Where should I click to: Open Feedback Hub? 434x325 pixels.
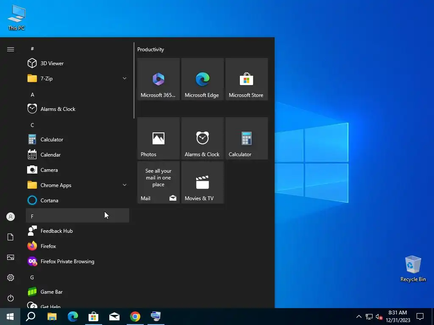click(78, 231)
